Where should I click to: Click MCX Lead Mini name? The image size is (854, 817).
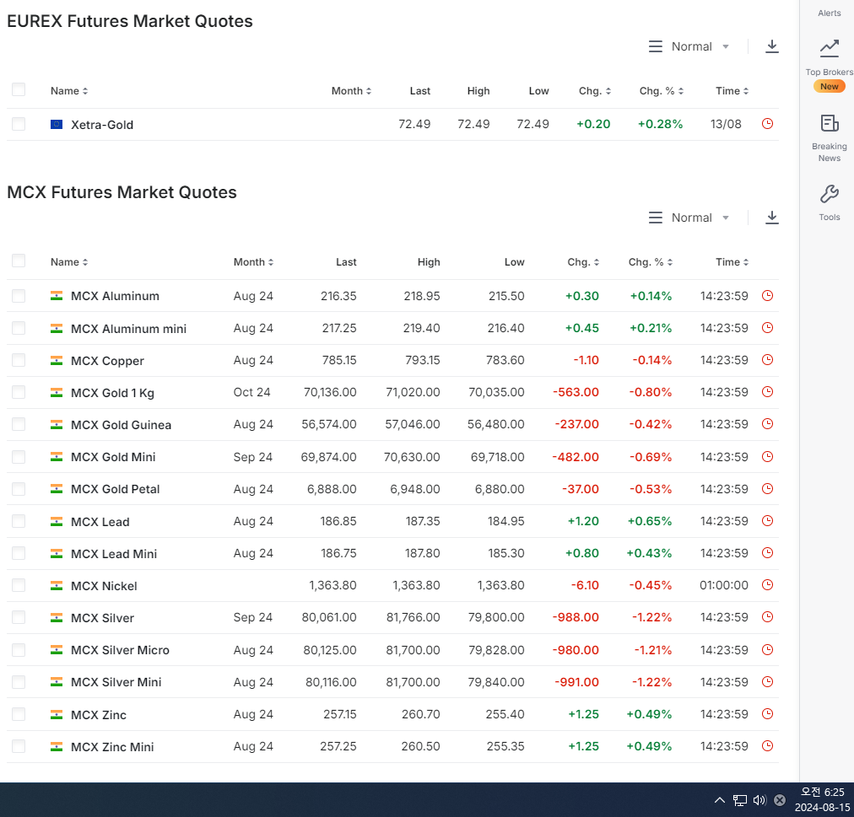coord(114,554)
